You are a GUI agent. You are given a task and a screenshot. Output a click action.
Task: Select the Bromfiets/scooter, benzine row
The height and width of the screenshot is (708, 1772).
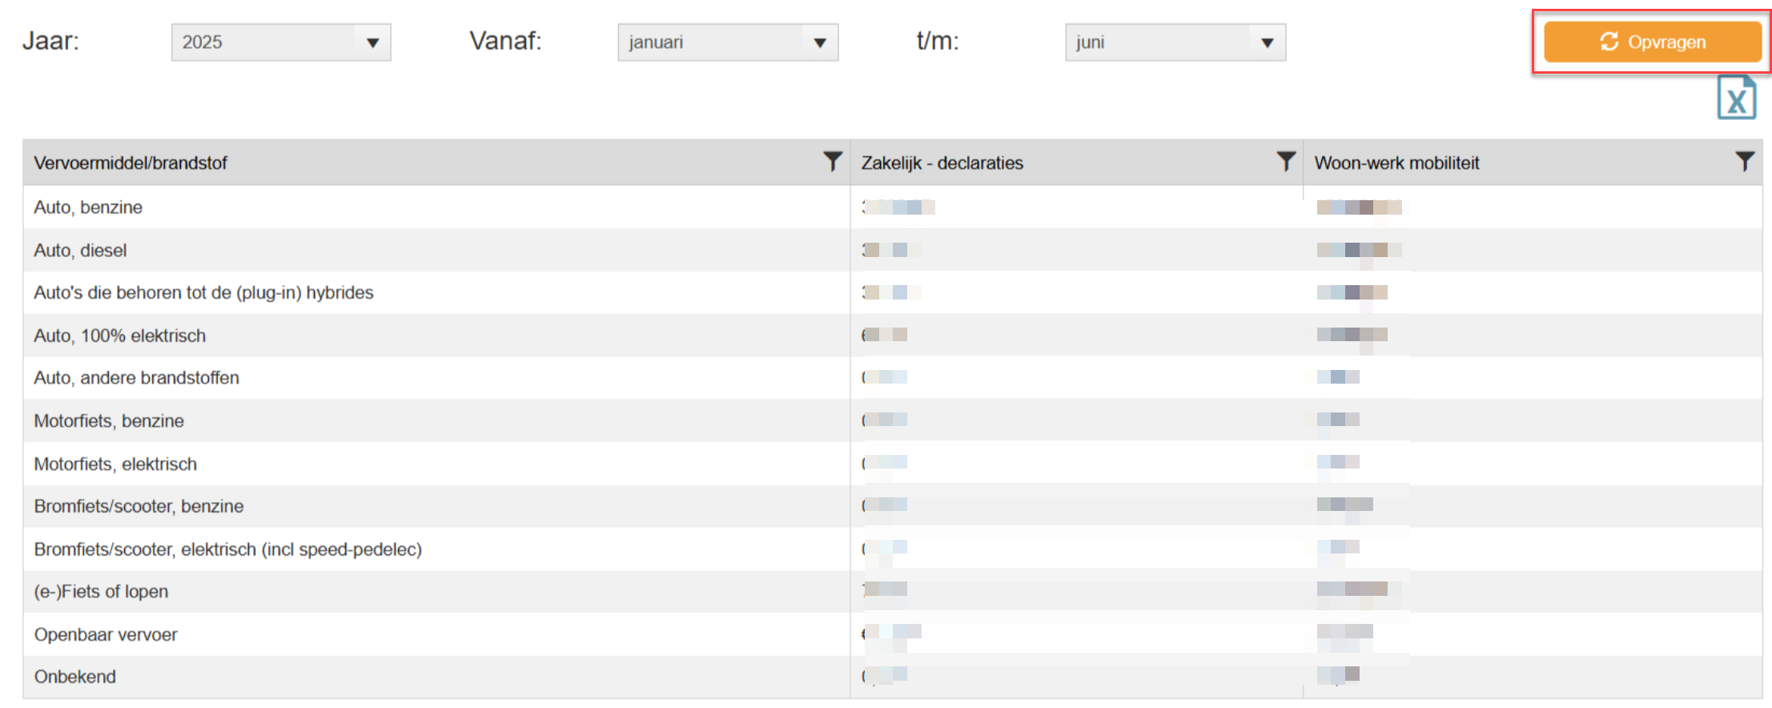(893, 506)
